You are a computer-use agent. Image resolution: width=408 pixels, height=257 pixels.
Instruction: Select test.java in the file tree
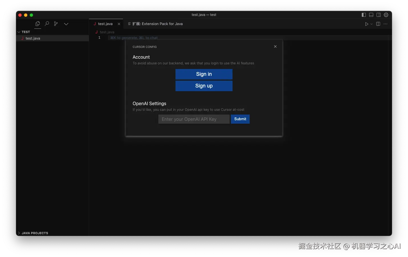click(x=52, y=38)
